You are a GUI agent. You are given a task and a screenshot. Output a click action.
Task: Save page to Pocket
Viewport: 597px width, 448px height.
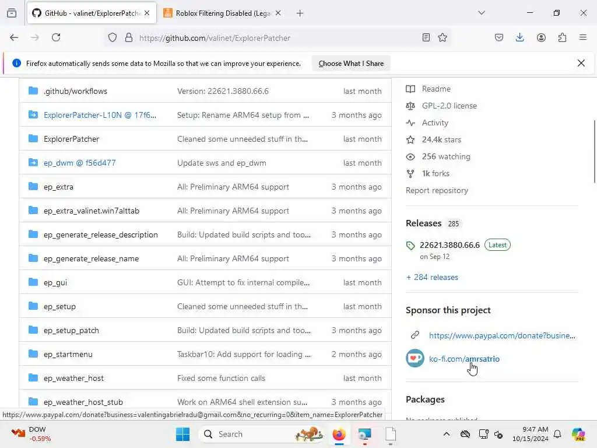[x=499, y=37]
